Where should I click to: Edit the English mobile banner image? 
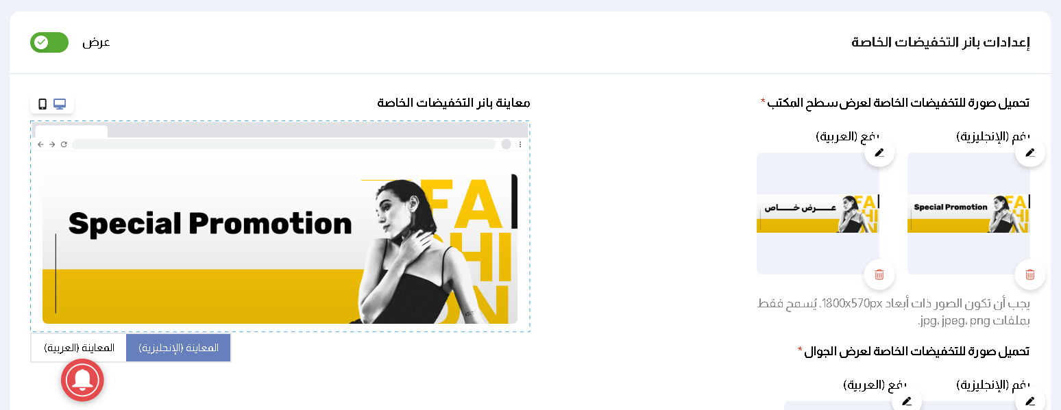[1029, 400]
